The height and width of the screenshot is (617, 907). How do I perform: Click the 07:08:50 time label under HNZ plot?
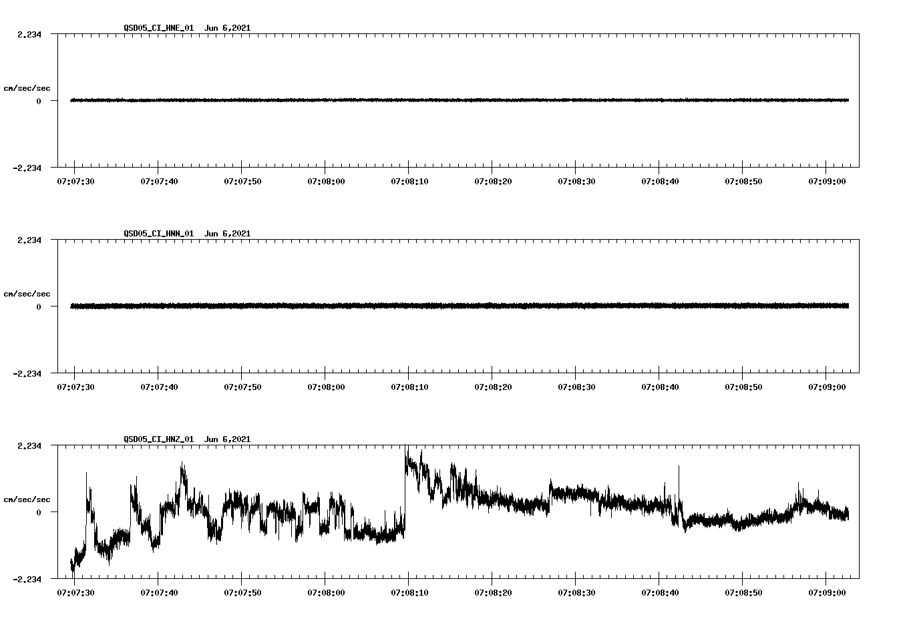pyautogui.click(x=743, y=593)
